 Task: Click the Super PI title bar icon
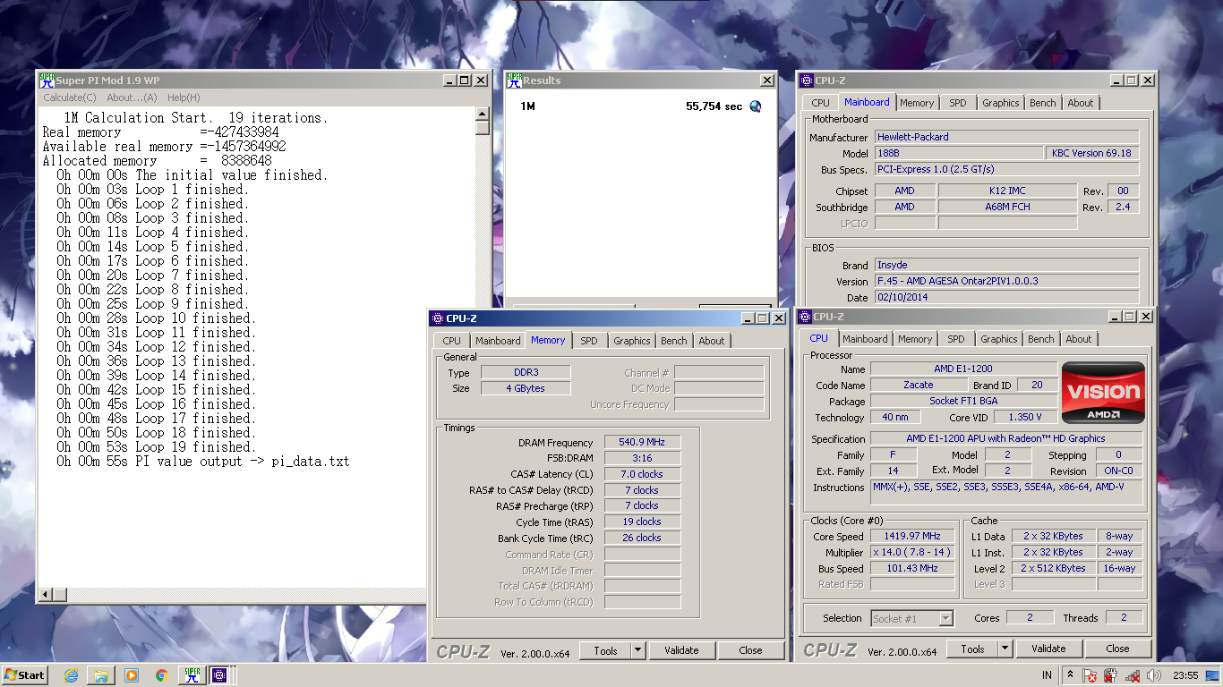pos(47,80)
